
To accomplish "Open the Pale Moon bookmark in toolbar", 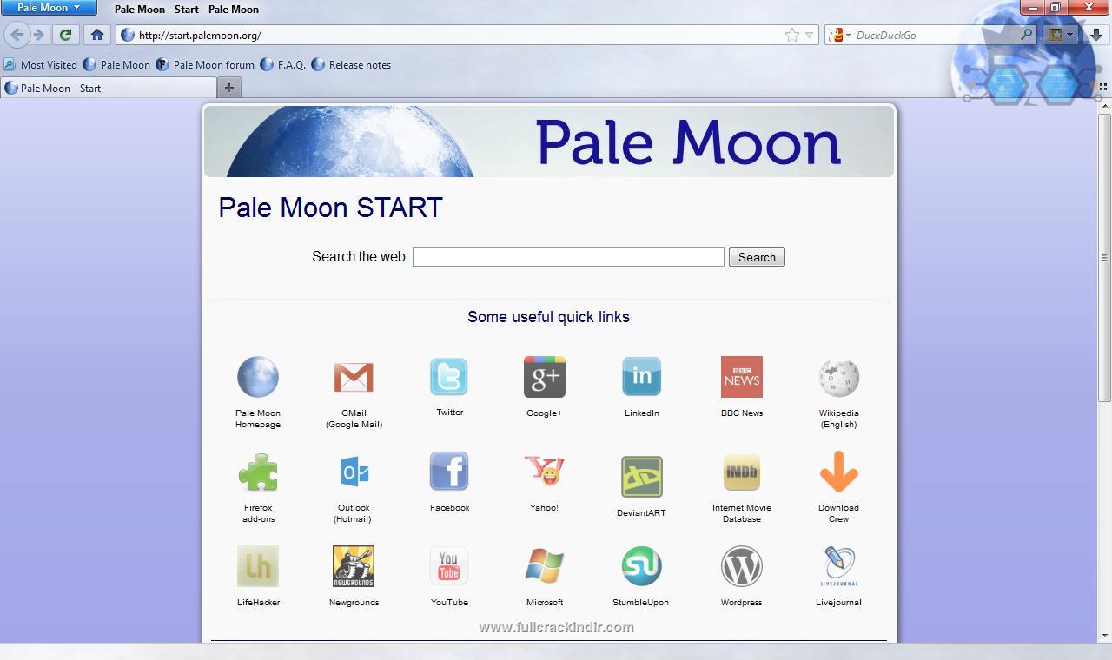I will click(116, 64).
